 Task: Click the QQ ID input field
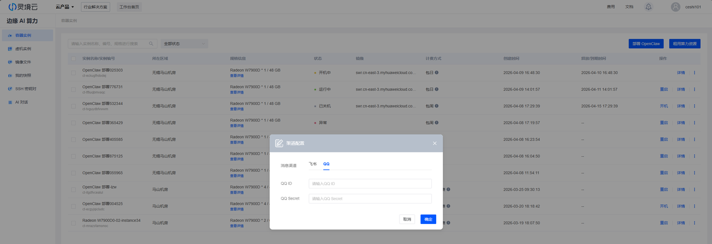pos(370,184)
